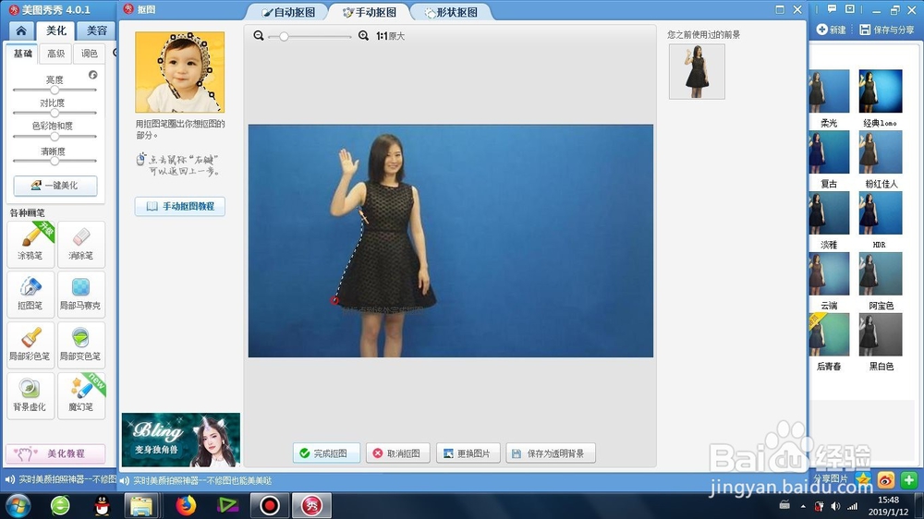Screen dimensions: 924x519
Task: Select the previously used foreground thumbnail
Action: [697, 71]
